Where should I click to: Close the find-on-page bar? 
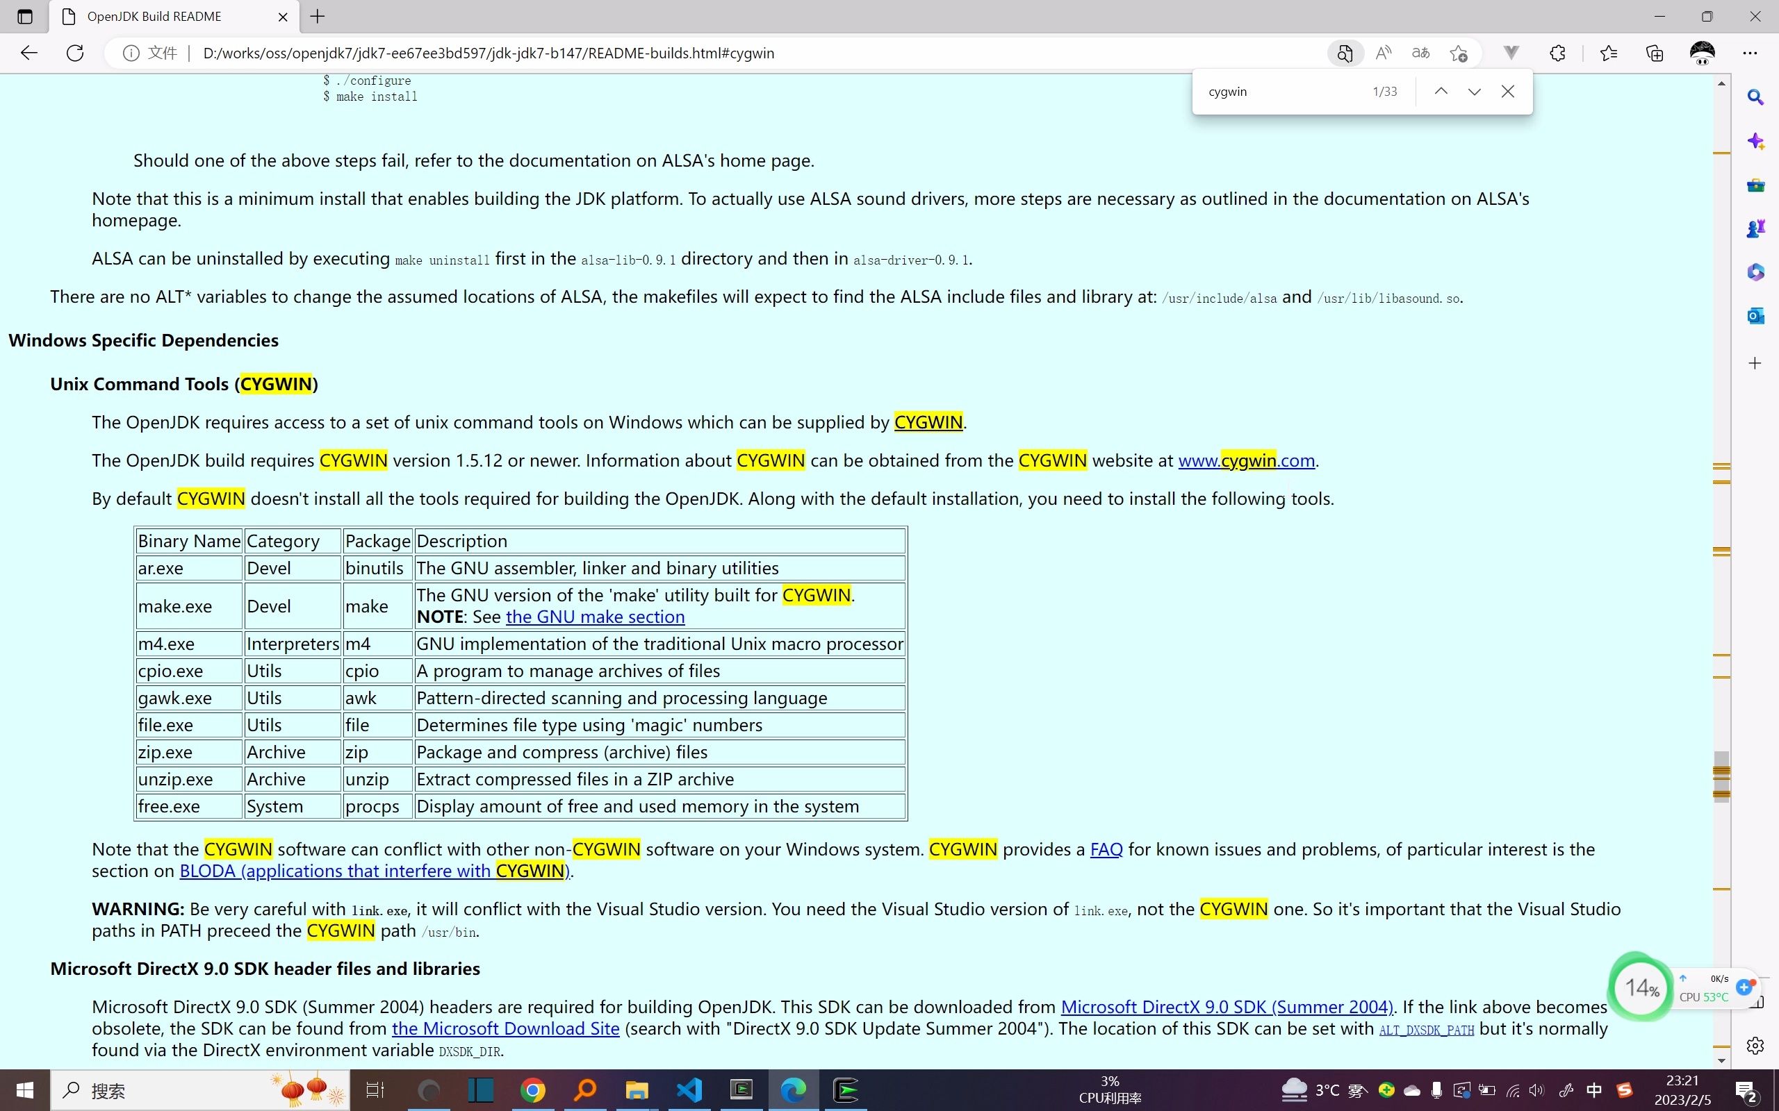(x=1508, y=92)
